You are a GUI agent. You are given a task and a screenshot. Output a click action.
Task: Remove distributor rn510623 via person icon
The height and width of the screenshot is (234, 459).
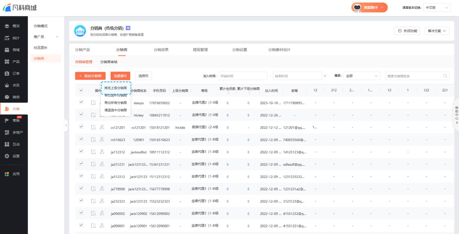coord(102,140)
